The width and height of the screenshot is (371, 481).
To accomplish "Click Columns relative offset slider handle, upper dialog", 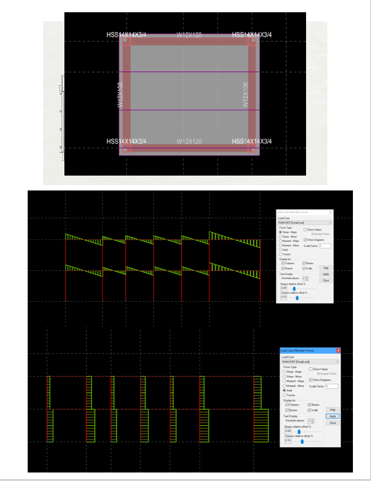I will (x=297, y=297).
